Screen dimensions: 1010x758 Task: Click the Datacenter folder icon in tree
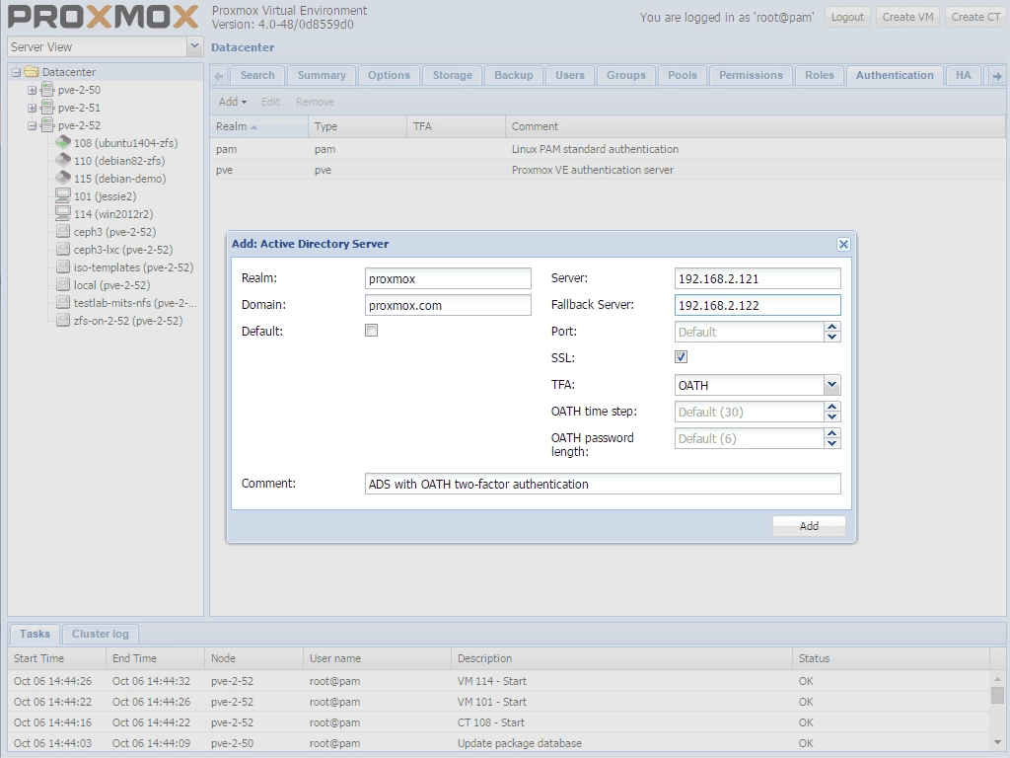32,72
